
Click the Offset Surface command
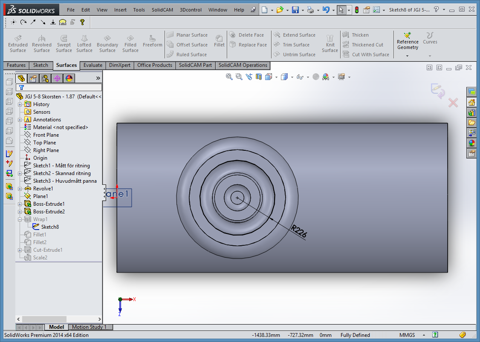[188, 45]
